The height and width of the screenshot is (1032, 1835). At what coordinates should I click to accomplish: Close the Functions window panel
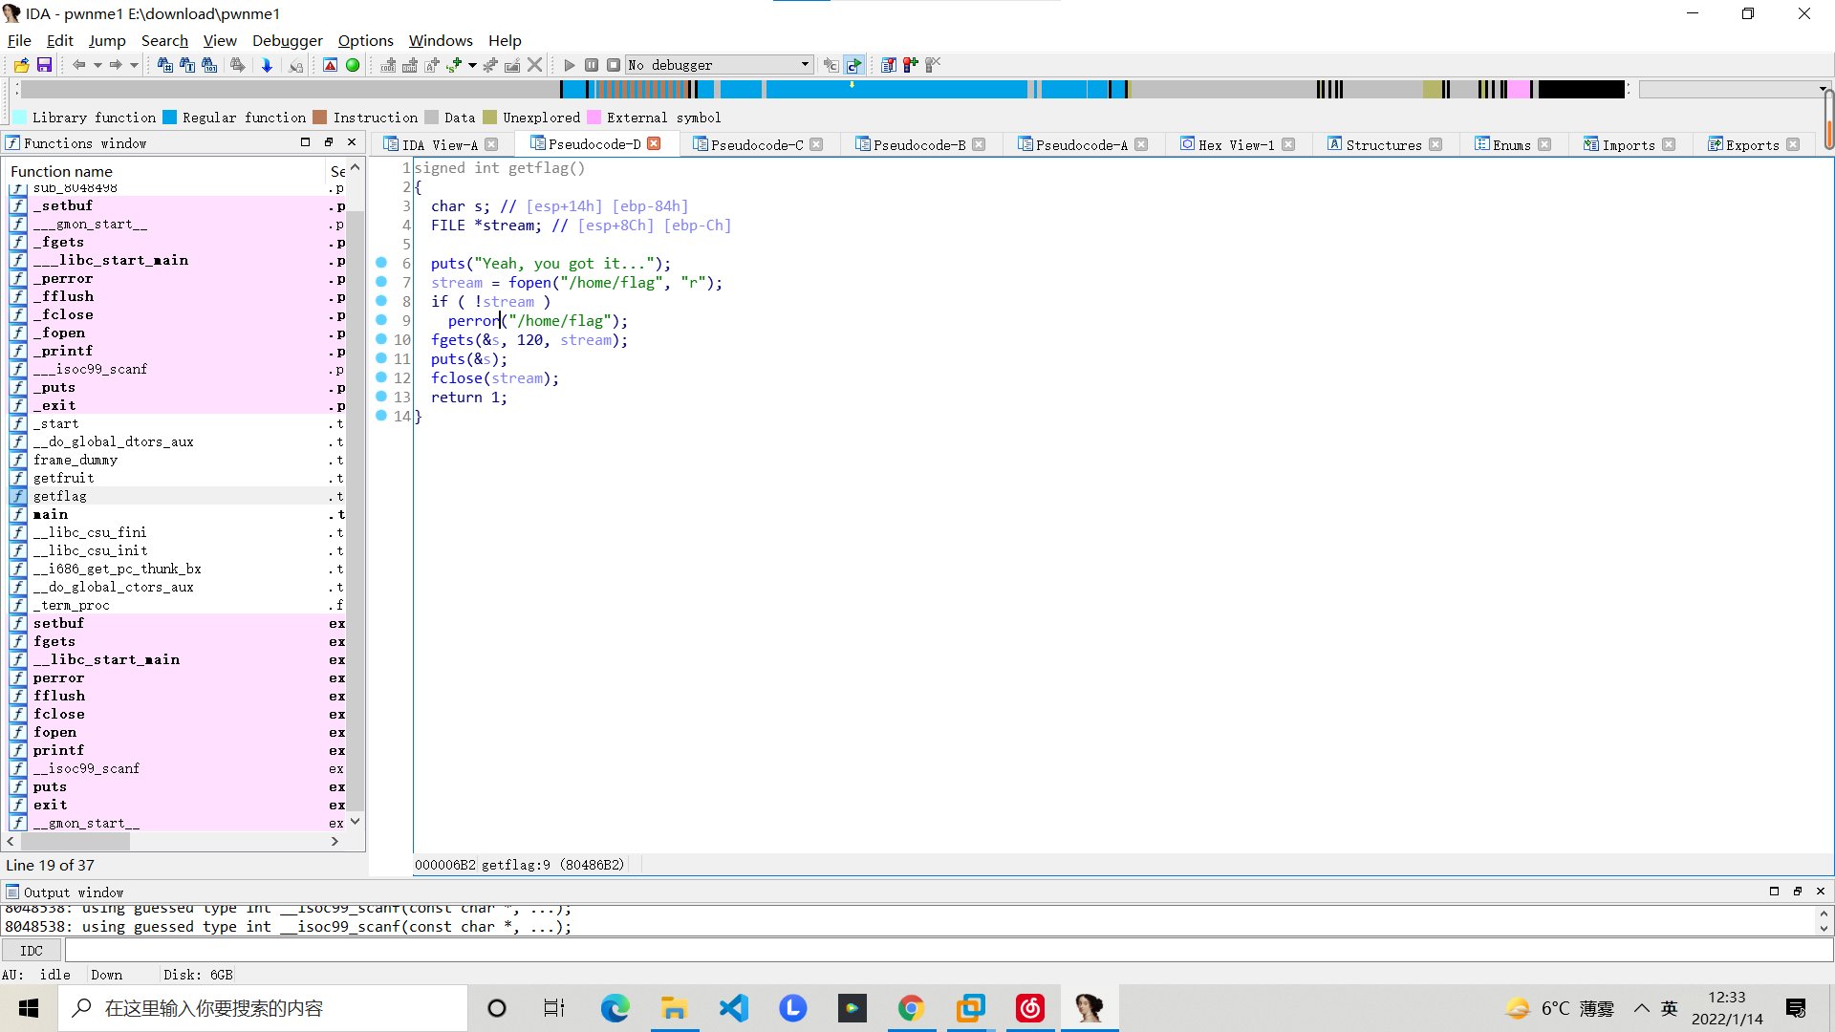click(x=352, y=142)
